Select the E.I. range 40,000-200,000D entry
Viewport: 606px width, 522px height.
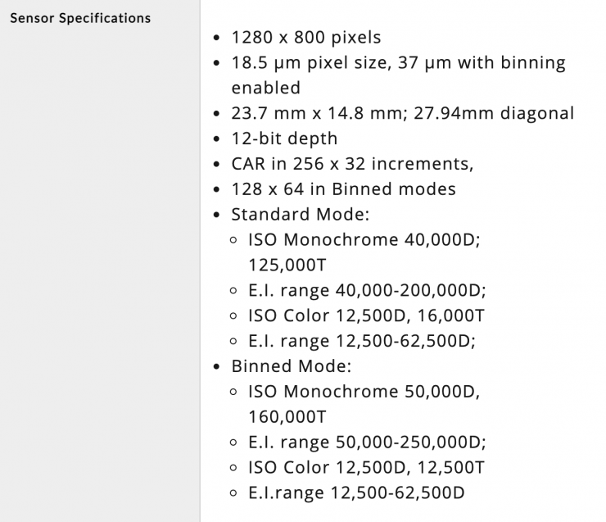367,290
